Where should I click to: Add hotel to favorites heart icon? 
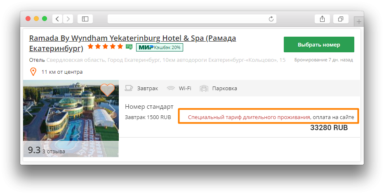[107, 89]
